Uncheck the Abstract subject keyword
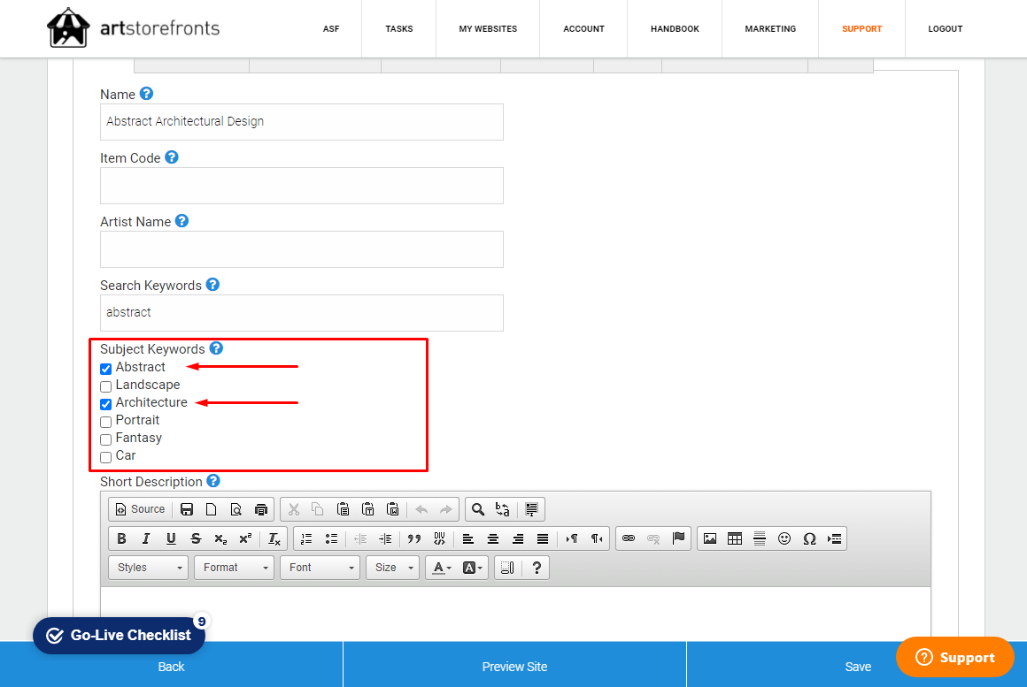The height and width of the screenshot is (687, 1027). [x=106, y=369]
